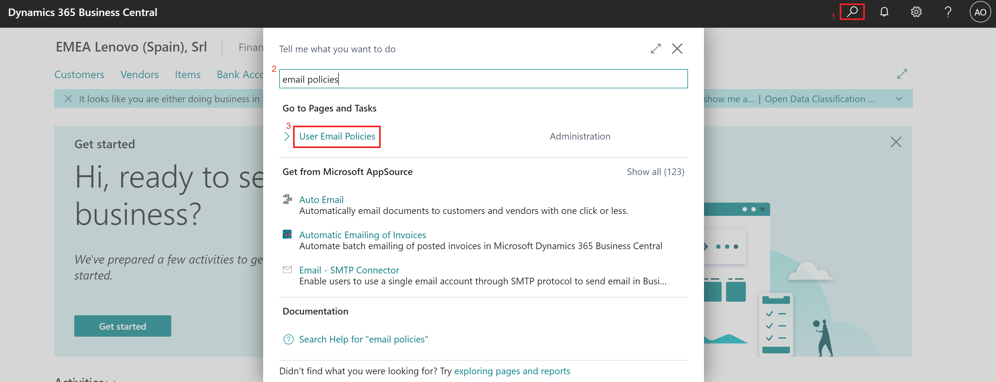Viewport: 996px width, 382px height.
Task: Expand the notification bar chevron
Action: pyautogui.click(x=899, y=99)
